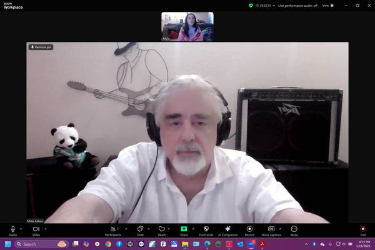Viewport: 375px width, 250px height.
Task: Click the Windows taskbar Search box
Action: [36, 244]
